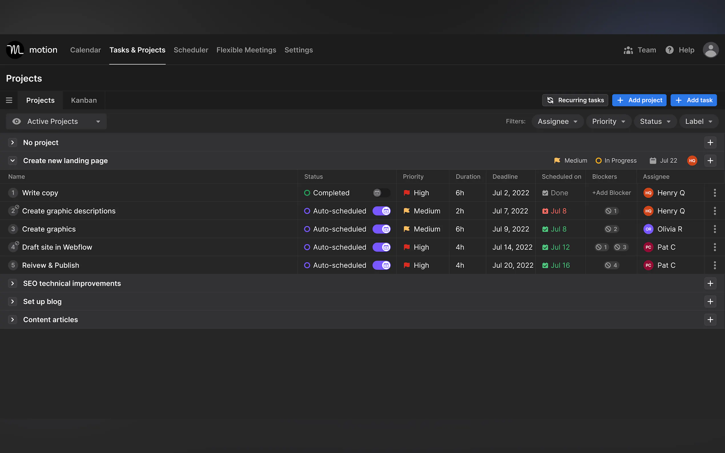Expand the Set up blog project

tap(13, 302)
